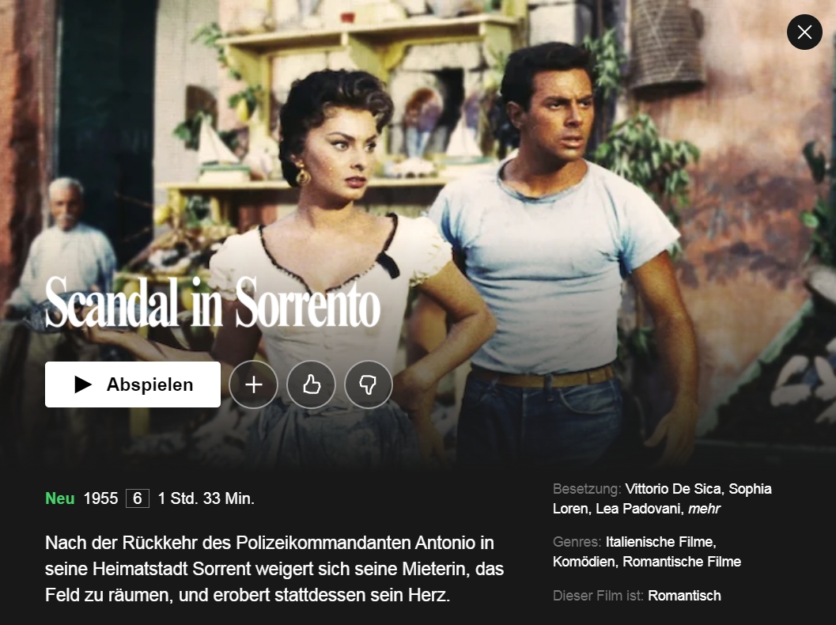Add title to My List with plus icon

pos(253,384)
